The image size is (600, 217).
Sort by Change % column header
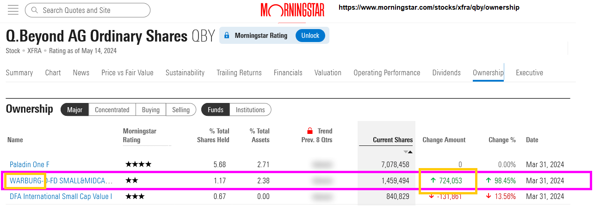pos(502,140)
